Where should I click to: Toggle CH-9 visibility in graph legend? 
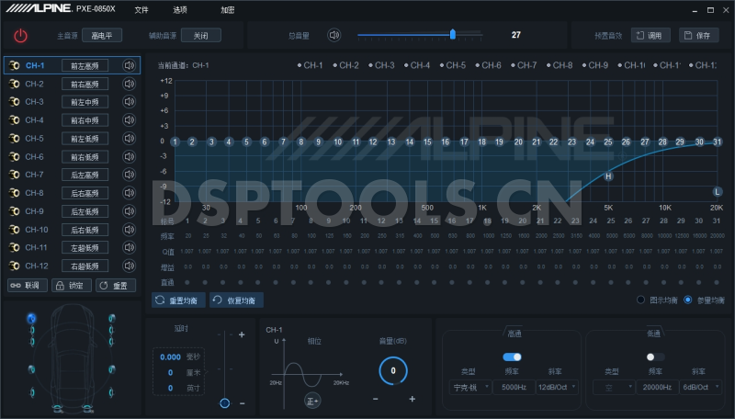point(595,65)
